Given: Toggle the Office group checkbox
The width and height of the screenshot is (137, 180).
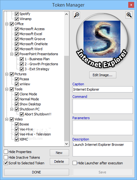Looking at the screenshot, I should (x=12, y=24).
